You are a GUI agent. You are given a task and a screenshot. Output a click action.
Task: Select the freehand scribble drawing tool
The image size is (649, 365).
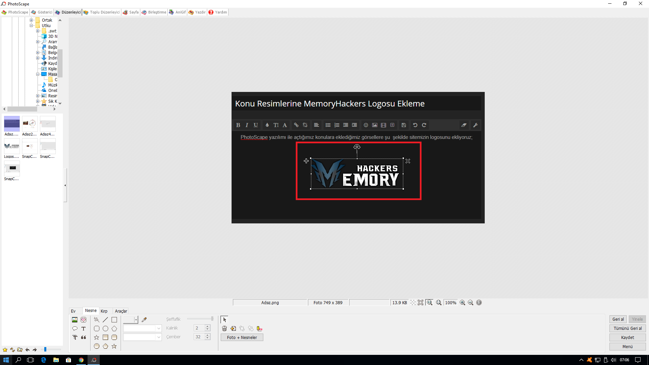point(97,320)
